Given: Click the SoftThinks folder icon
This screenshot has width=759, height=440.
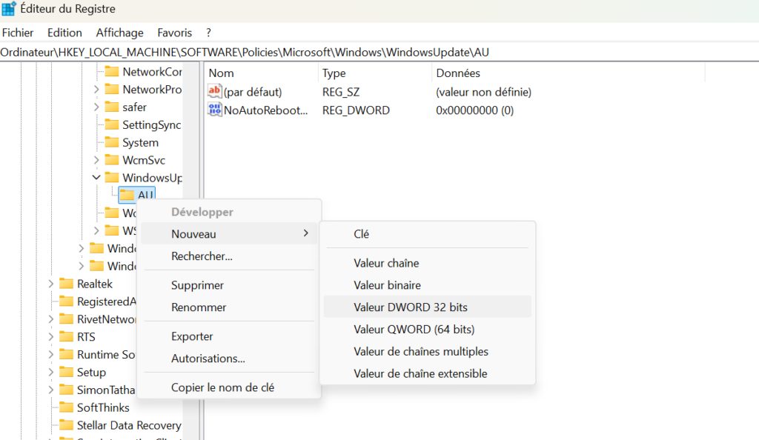Looking at the screenshot, I should click(66, 407).
